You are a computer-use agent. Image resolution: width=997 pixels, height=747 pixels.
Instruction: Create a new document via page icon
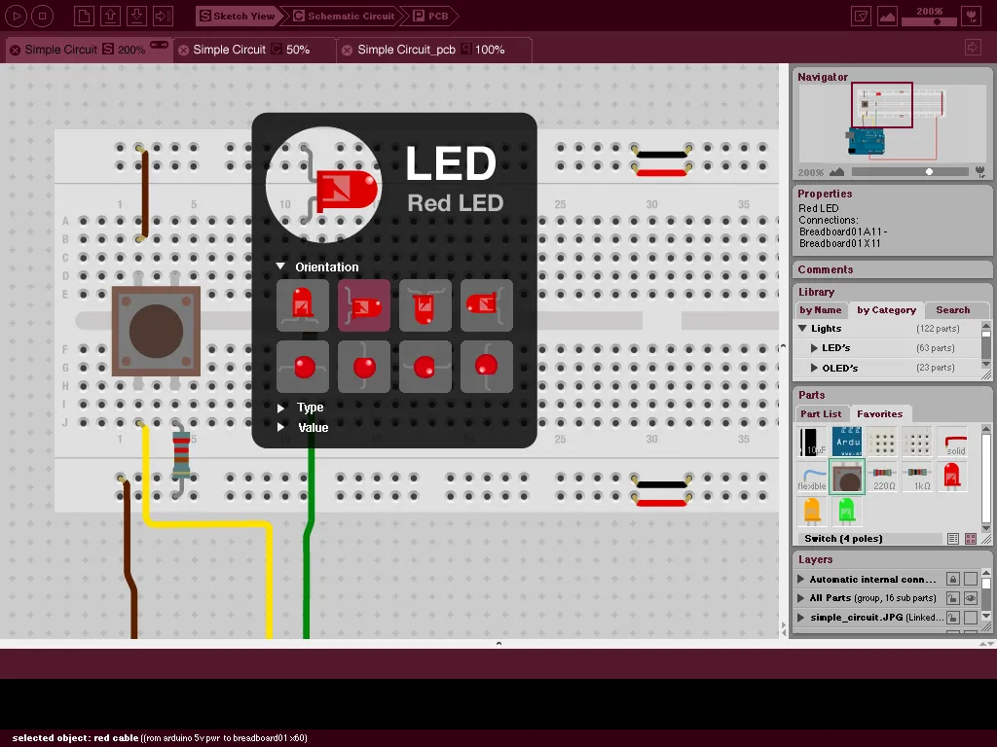coord(84,16)
